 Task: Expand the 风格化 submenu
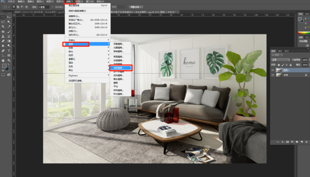click(x=88, y=40)
